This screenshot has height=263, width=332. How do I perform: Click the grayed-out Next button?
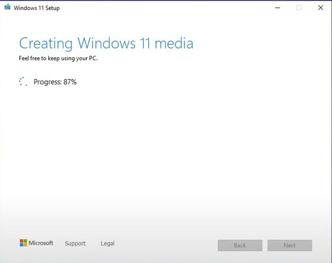[289, 245]
